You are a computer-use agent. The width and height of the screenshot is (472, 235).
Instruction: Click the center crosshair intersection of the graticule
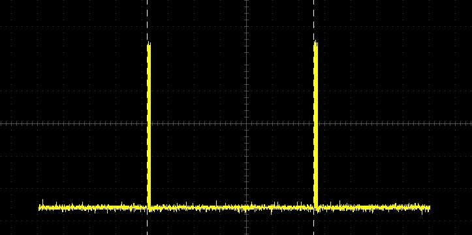point(247,123)
